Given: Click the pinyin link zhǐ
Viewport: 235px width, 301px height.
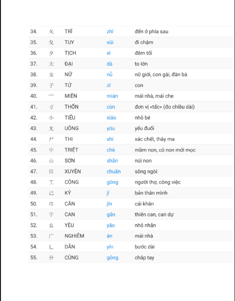Looking at the screenshot, I should pos(110,31).
